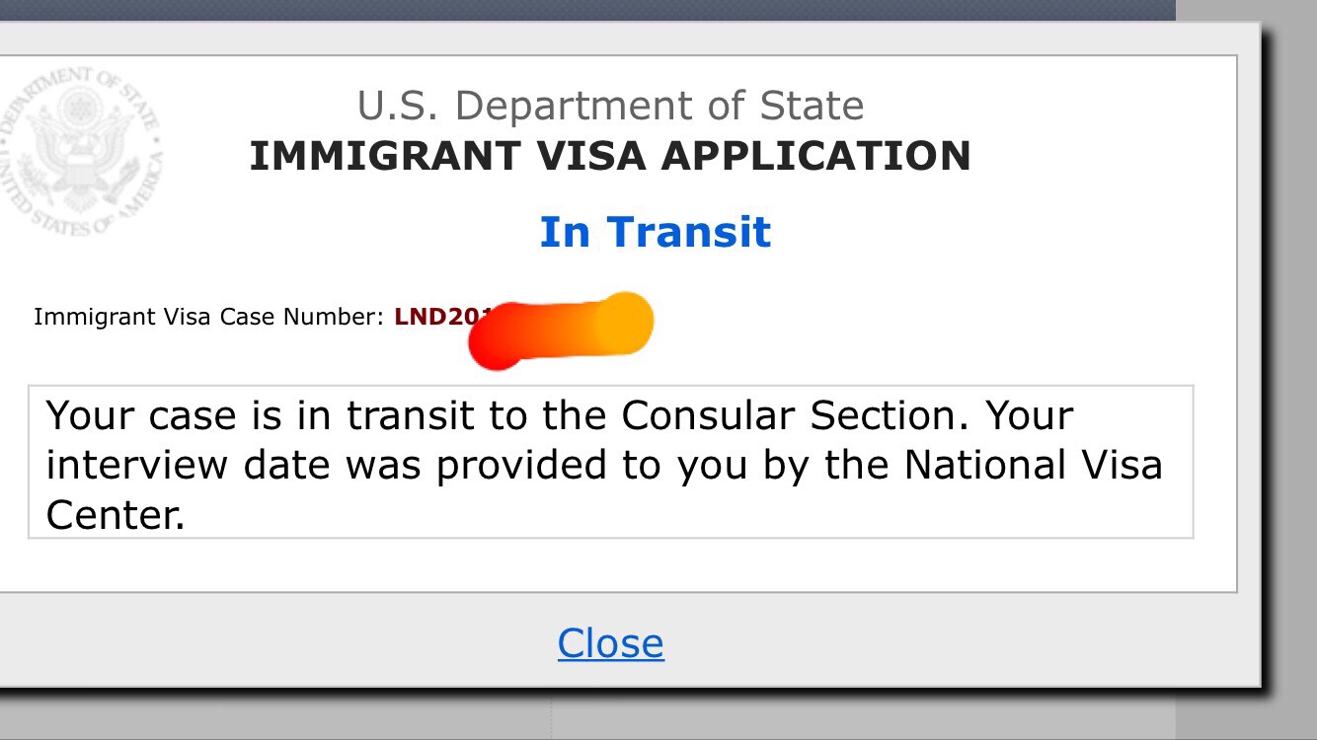Viewport: 1317px width, 740px height.
Task: Click the U.S. Department of State title
Action: (610, 106)
